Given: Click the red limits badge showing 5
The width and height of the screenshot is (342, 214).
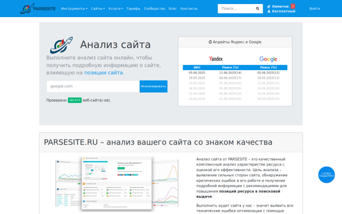Looking at the screenshot, I should (x=293, y=6).
